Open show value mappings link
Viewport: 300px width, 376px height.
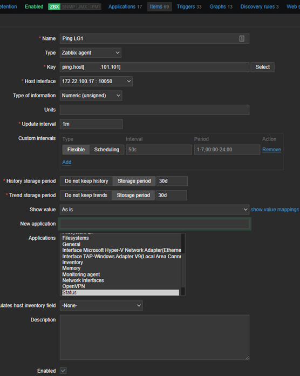point(275,210)
